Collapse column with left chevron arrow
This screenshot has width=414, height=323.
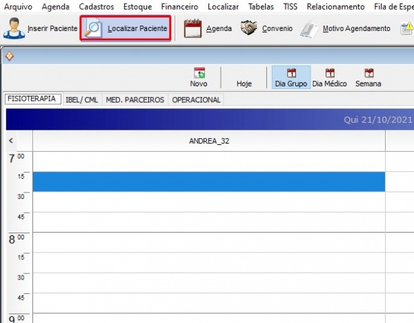point(11,141)
